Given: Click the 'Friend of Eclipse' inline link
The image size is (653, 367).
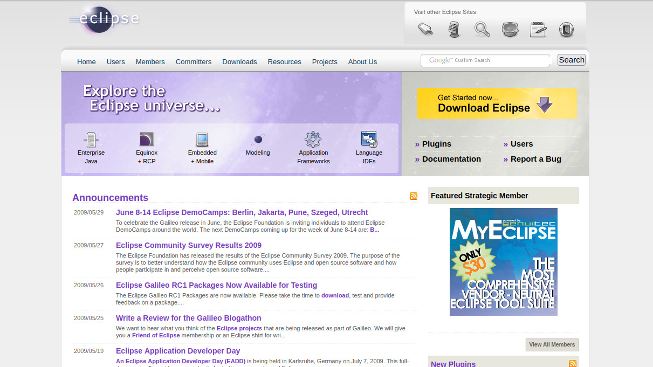Looking at the screenshot, I should (x=156, y=335).
